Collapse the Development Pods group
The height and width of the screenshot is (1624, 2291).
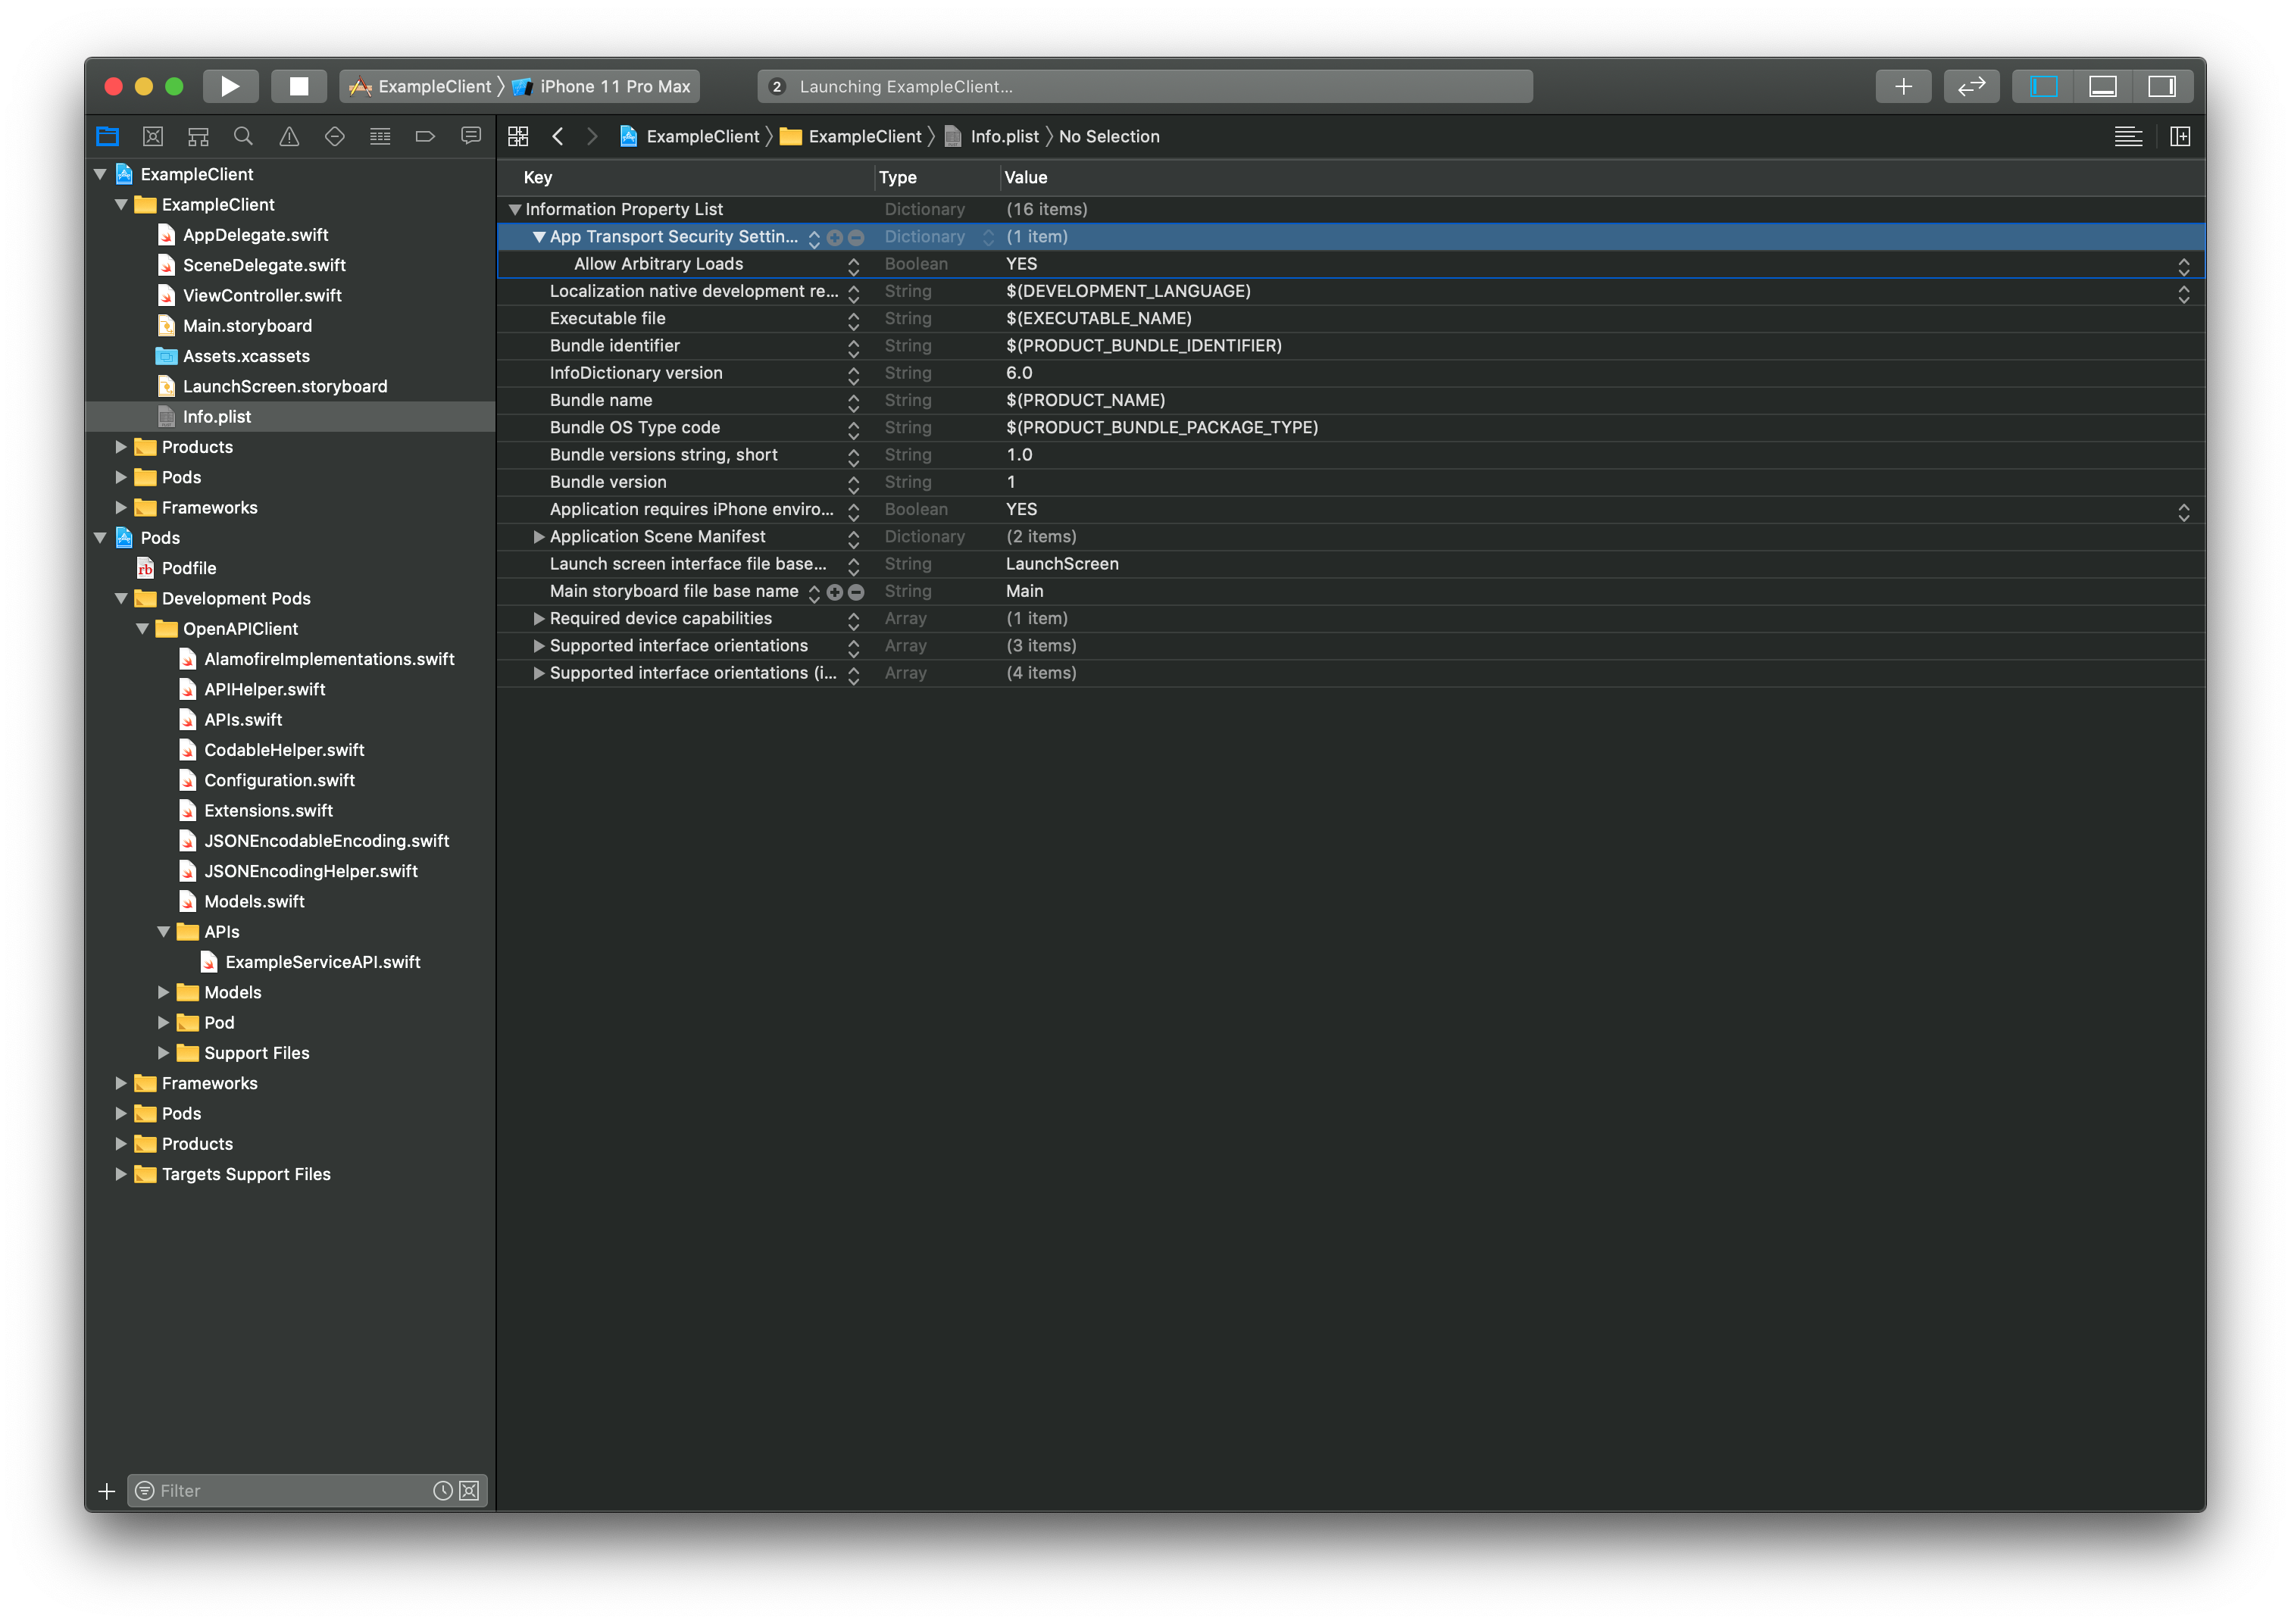[121, 598]
